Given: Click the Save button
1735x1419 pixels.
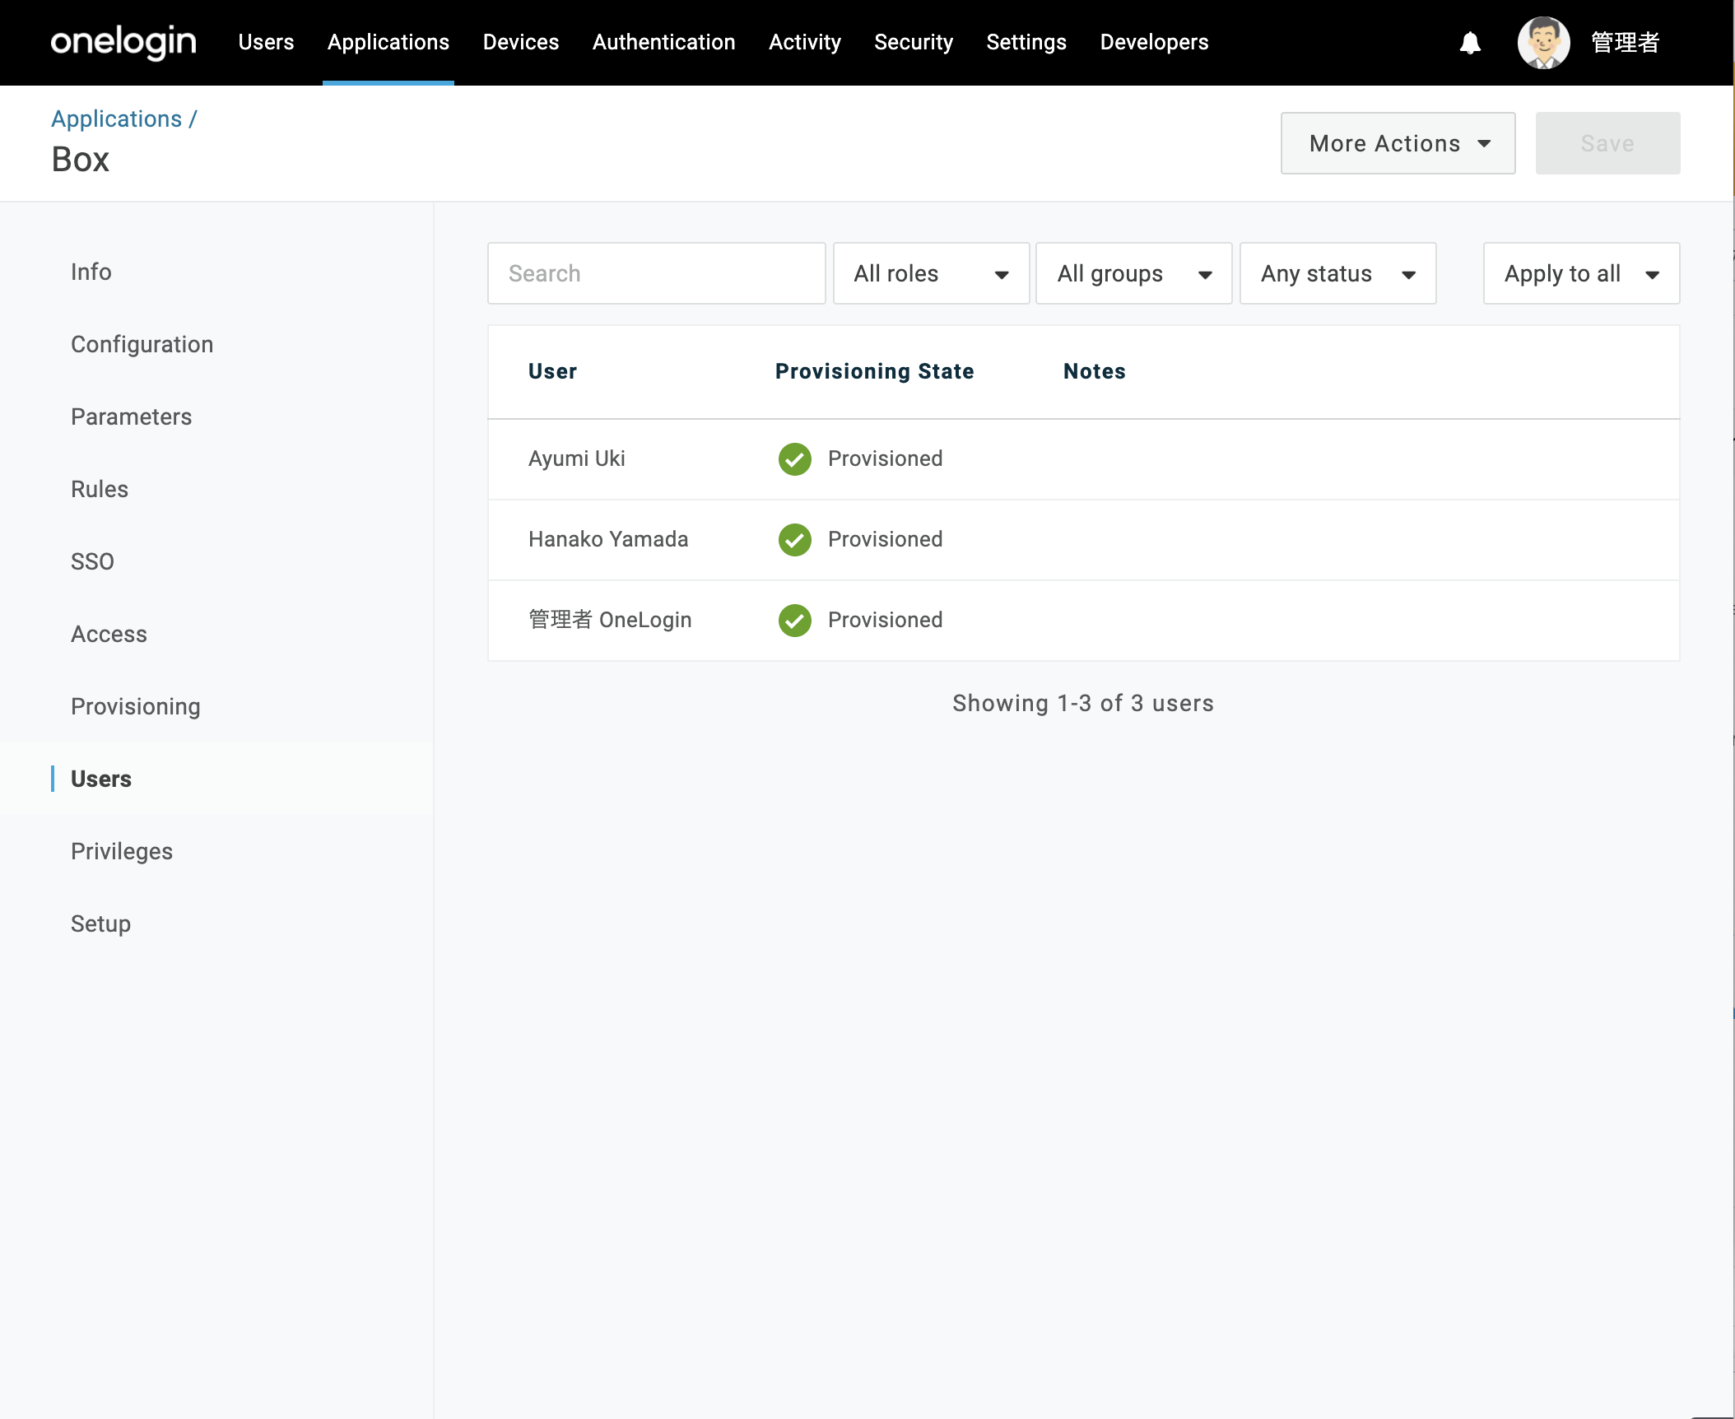Looking at the screenshot, I should (x=1608, y=143).
